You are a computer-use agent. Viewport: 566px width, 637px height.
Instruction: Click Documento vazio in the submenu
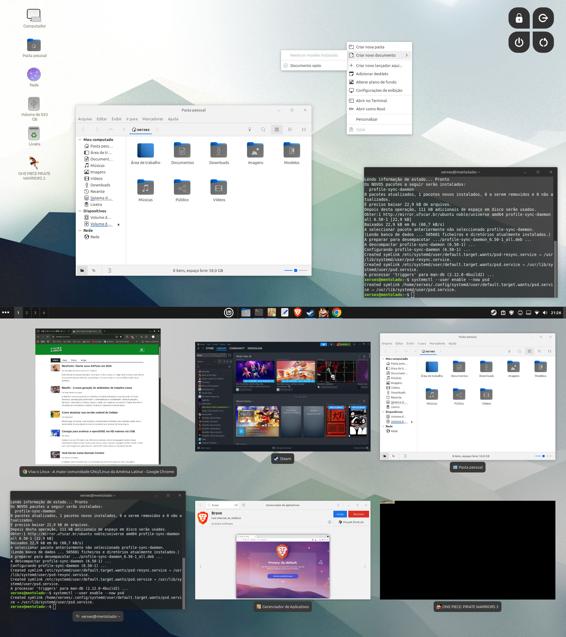[x=305, y=65]
